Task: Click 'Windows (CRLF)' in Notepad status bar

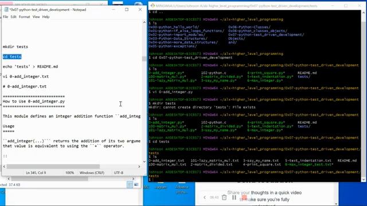Action: point(92,173)
